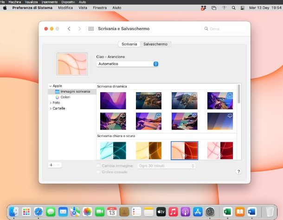Click the plus button to add folder
The width and height of the screenshot is (283, 220).
pos(51,165)
